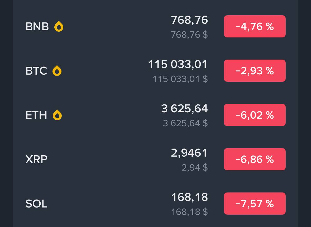The image size is (311, 227).
Task: Tap the -4,76 % change badge
Action: coord(255,26)
